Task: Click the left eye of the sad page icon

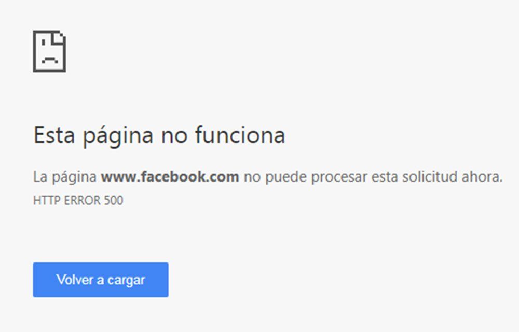Action: [44, 41]
